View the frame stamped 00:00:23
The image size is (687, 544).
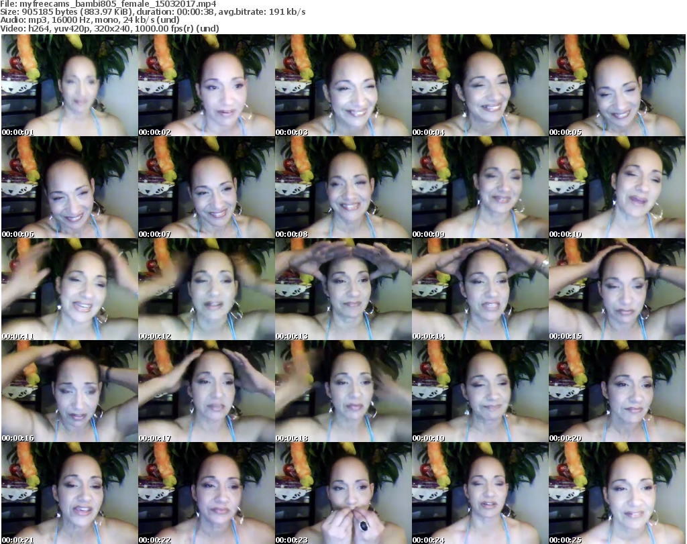coord(343,493)
